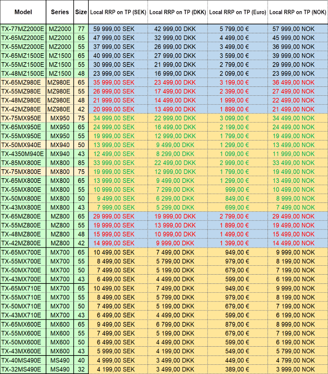This screenshot has height=374, width=328.
Task: Select model cell TX-65MX600E
Action: pos(23,324)
